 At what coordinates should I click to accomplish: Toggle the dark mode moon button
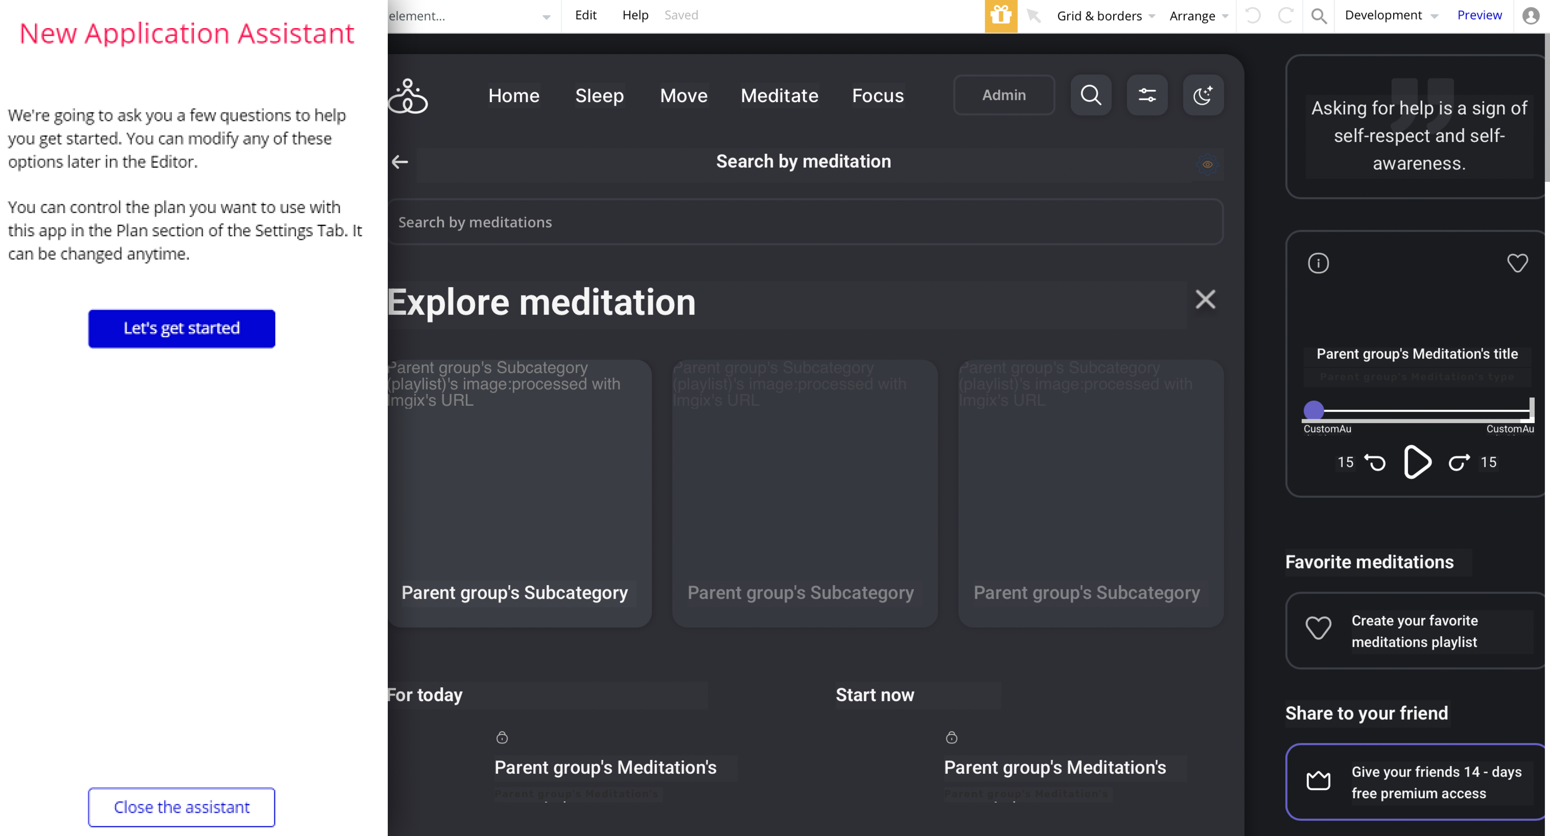pyautogui.click(x=1203, y=95)
